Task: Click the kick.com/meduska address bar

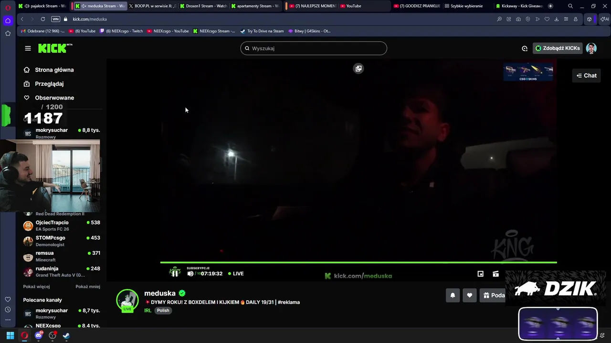Action: (x=90, y=19)
